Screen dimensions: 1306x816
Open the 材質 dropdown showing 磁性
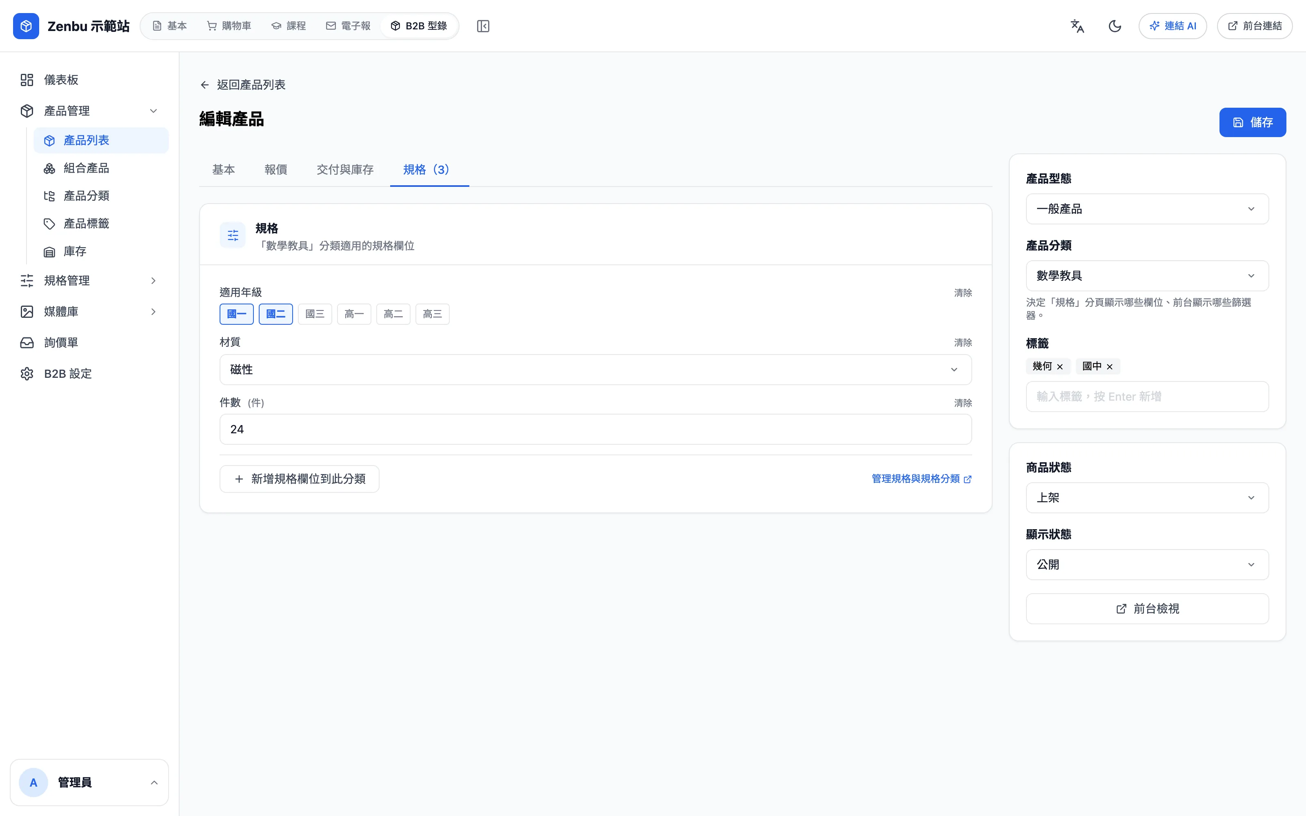pyautogui.click(x=595, y=370)
